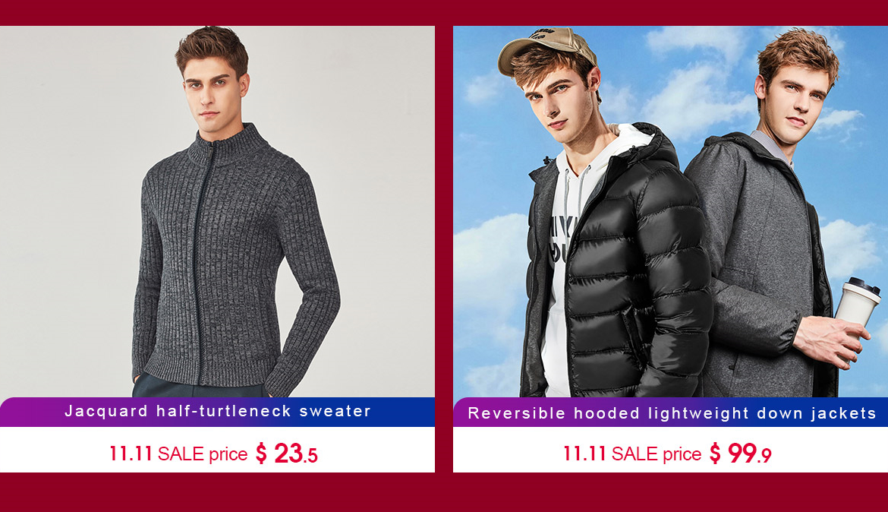The height and width of the screenshot is (512, 888).
Task: Click the 11.11 SALE price text under jackets
Action: point(632,454)
